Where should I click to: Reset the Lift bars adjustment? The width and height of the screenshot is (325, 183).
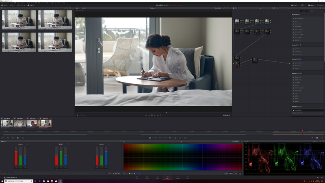click(28, 144)
